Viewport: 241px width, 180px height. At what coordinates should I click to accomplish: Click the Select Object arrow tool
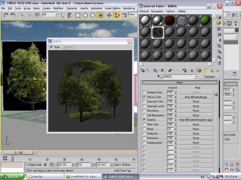[x=62, y=15]
